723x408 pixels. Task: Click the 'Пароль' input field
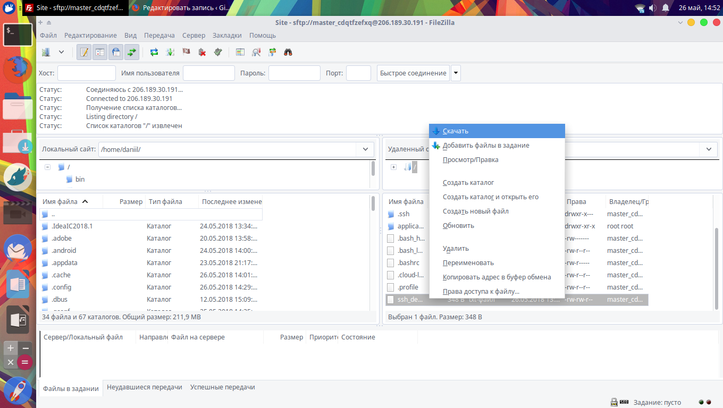[x=295, y=73]
